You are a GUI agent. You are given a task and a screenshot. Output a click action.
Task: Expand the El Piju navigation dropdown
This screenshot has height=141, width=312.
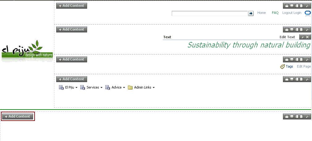(76, 88)
